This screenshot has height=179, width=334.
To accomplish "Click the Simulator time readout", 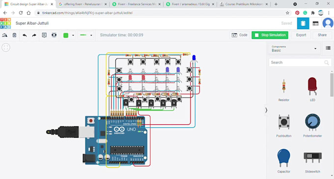I will point(122,35).
